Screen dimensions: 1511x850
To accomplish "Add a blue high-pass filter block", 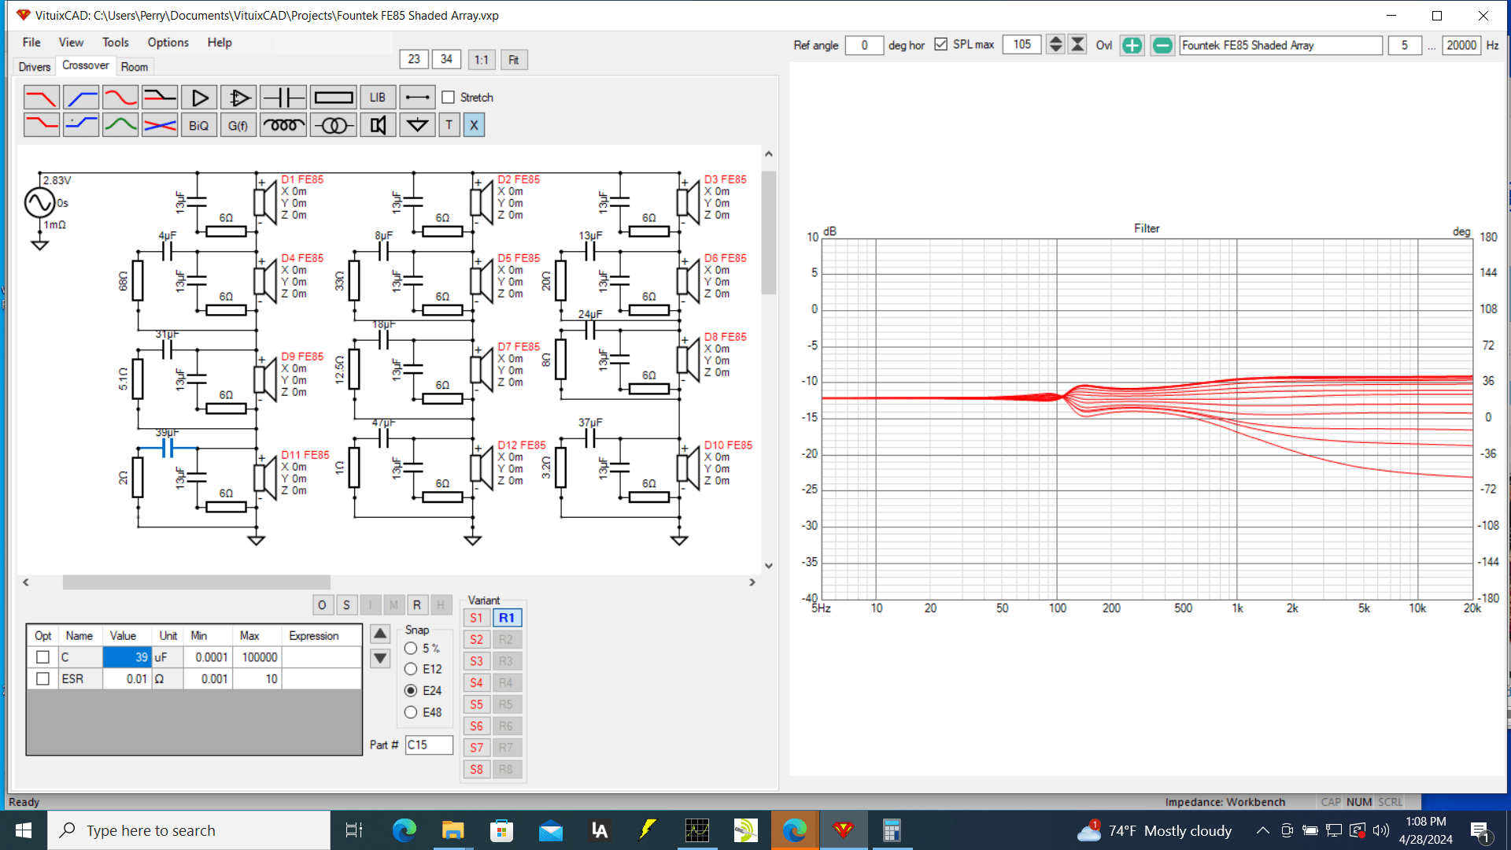I will coord(81,98).
